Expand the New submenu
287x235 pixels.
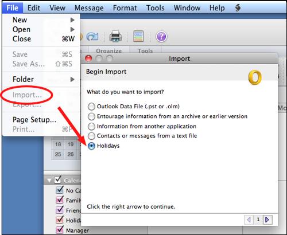point(41,20)
